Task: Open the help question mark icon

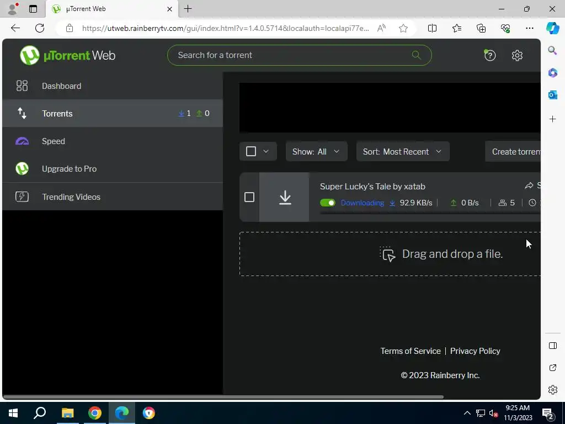Action: (490, 55)
